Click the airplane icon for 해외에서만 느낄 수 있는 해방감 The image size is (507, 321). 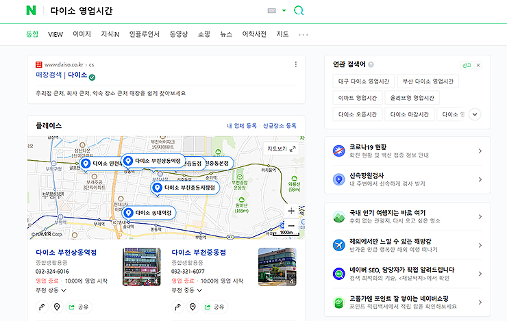[x=339, y=245]
